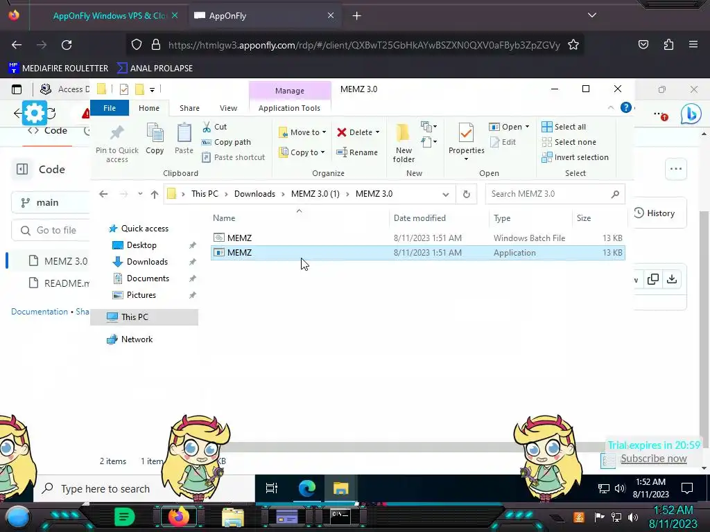Switch to the Home ribbon tab
Image resolution: width=710 pixels, height=532 pixels.
[149, 108]
